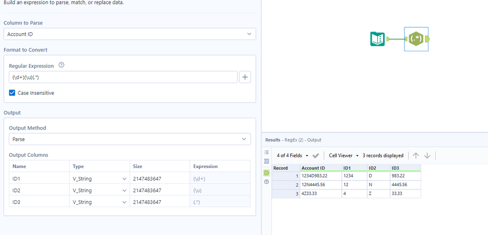Screen dimensions: 488x235
Task: Click the ID3 column header in results
Action: 395,168
